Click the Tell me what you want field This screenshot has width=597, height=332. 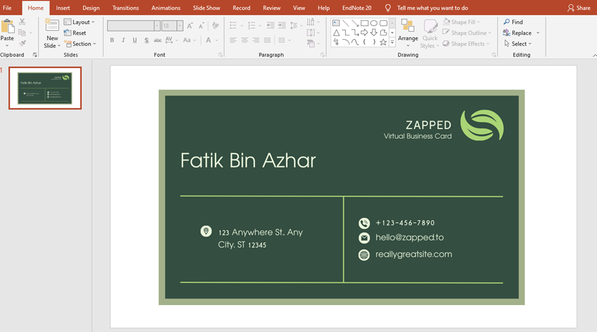pyautogui.click(x=432, y=7)
